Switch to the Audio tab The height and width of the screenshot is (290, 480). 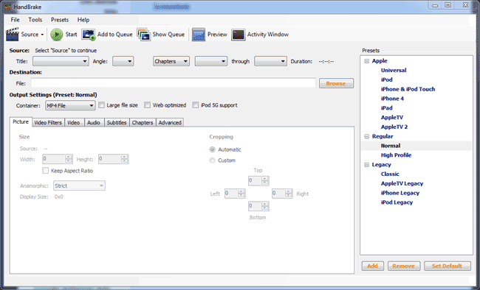click(x=94, y=123)
